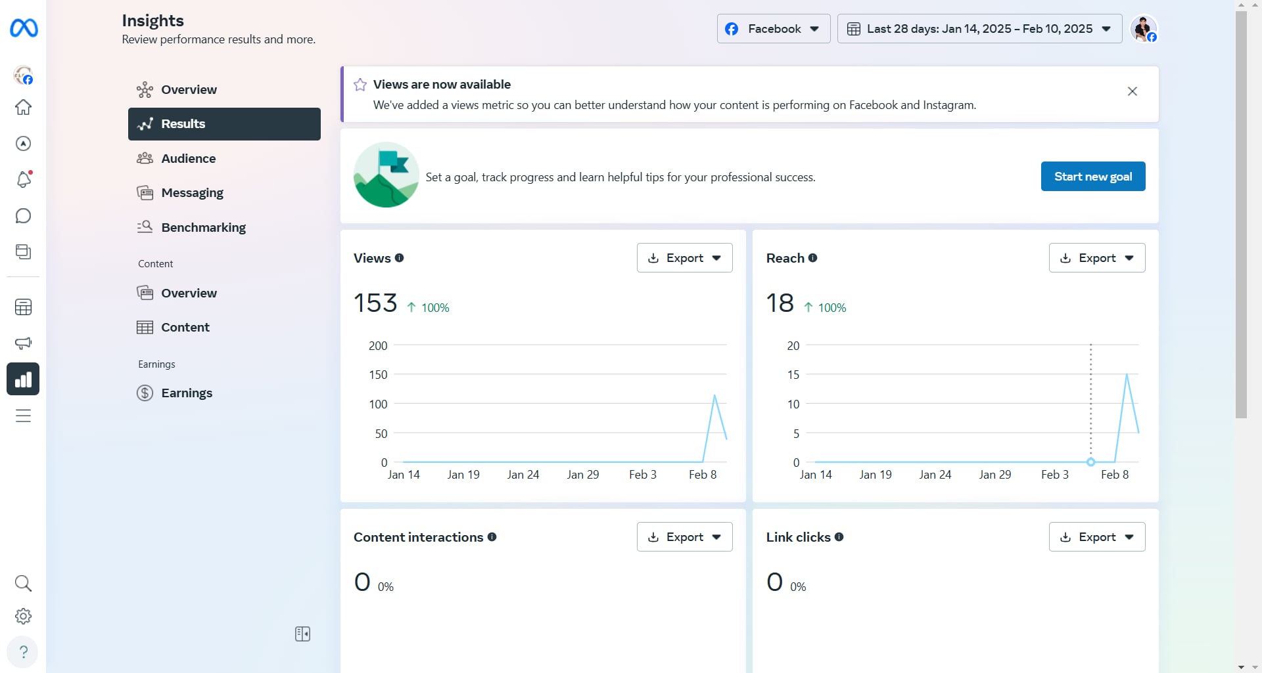This screenshot has width=1262, height=673.
Task: Open Earnings menu item
Action: pyautogui.click(x=224, y=393)
